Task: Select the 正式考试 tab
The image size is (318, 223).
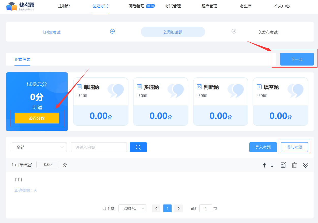Action: click(22, 59)
